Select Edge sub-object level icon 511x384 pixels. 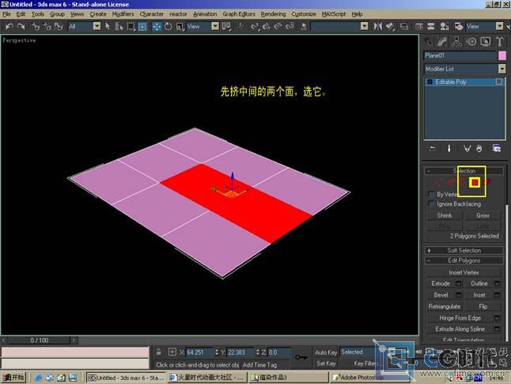(x=451, y=182)
